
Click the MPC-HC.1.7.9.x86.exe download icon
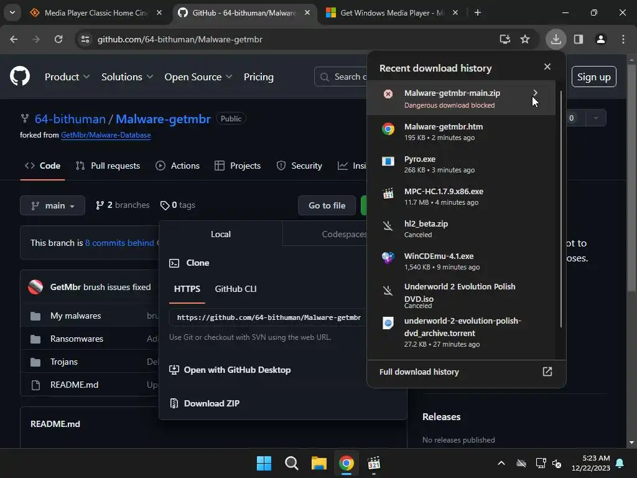click(x=388, y=194)
